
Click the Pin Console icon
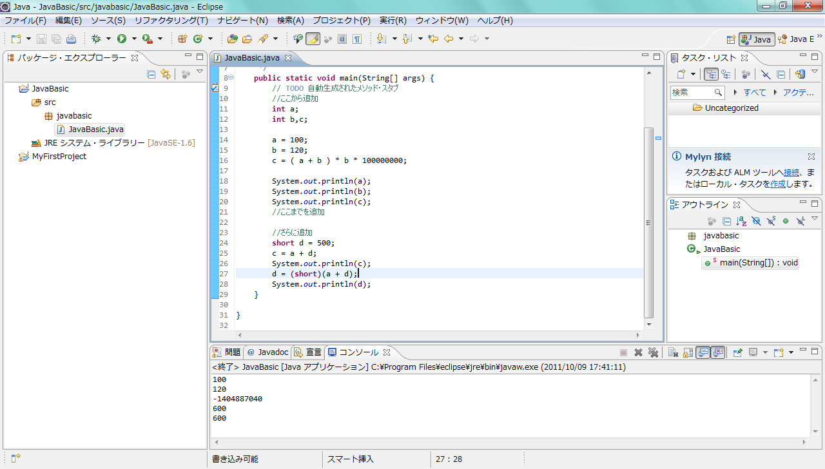click(x=738, y=352)
